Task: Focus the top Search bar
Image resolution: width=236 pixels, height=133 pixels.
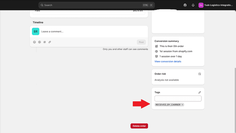Action: 97,5
